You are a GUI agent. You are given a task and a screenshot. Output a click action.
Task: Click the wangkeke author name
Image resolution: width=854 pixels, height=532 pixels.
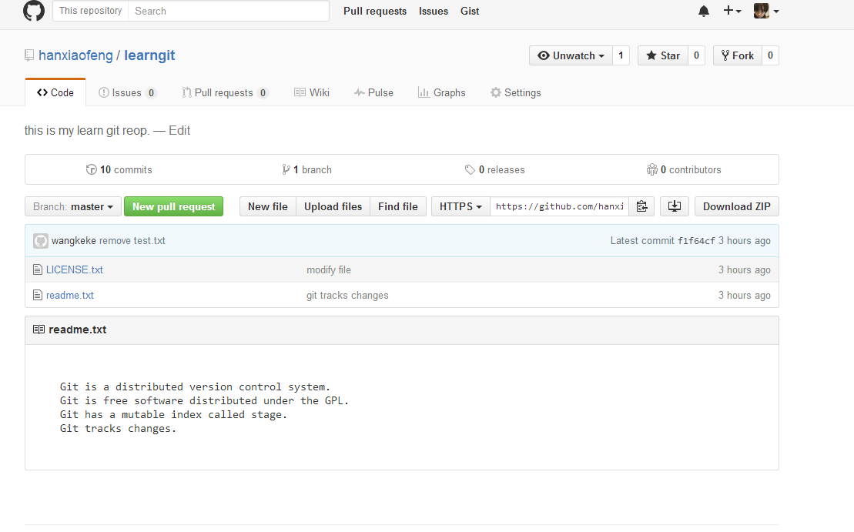pos(73,241)
